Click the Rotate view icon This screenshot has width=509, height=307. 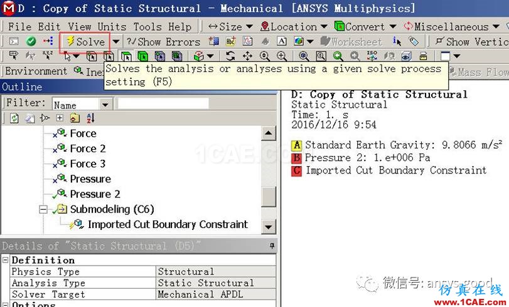point(230,56)
